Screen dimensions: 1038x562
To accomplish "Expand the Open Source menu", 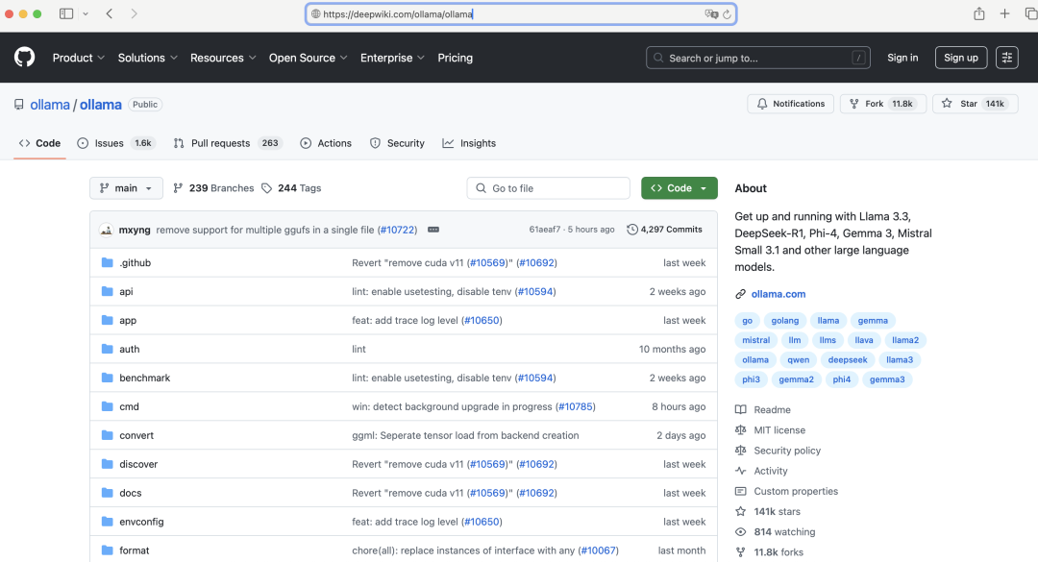I will 308,58.
